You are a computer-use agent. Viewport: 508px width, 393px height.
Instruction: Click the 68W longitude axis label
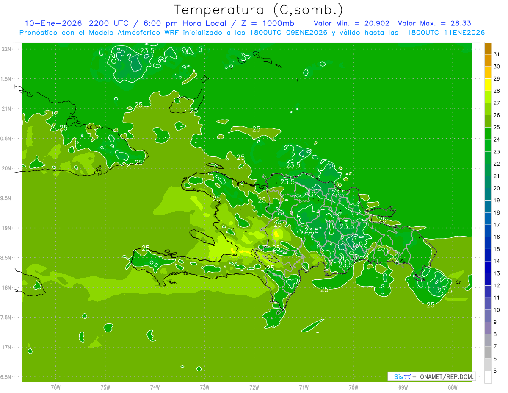pos(452,387)
